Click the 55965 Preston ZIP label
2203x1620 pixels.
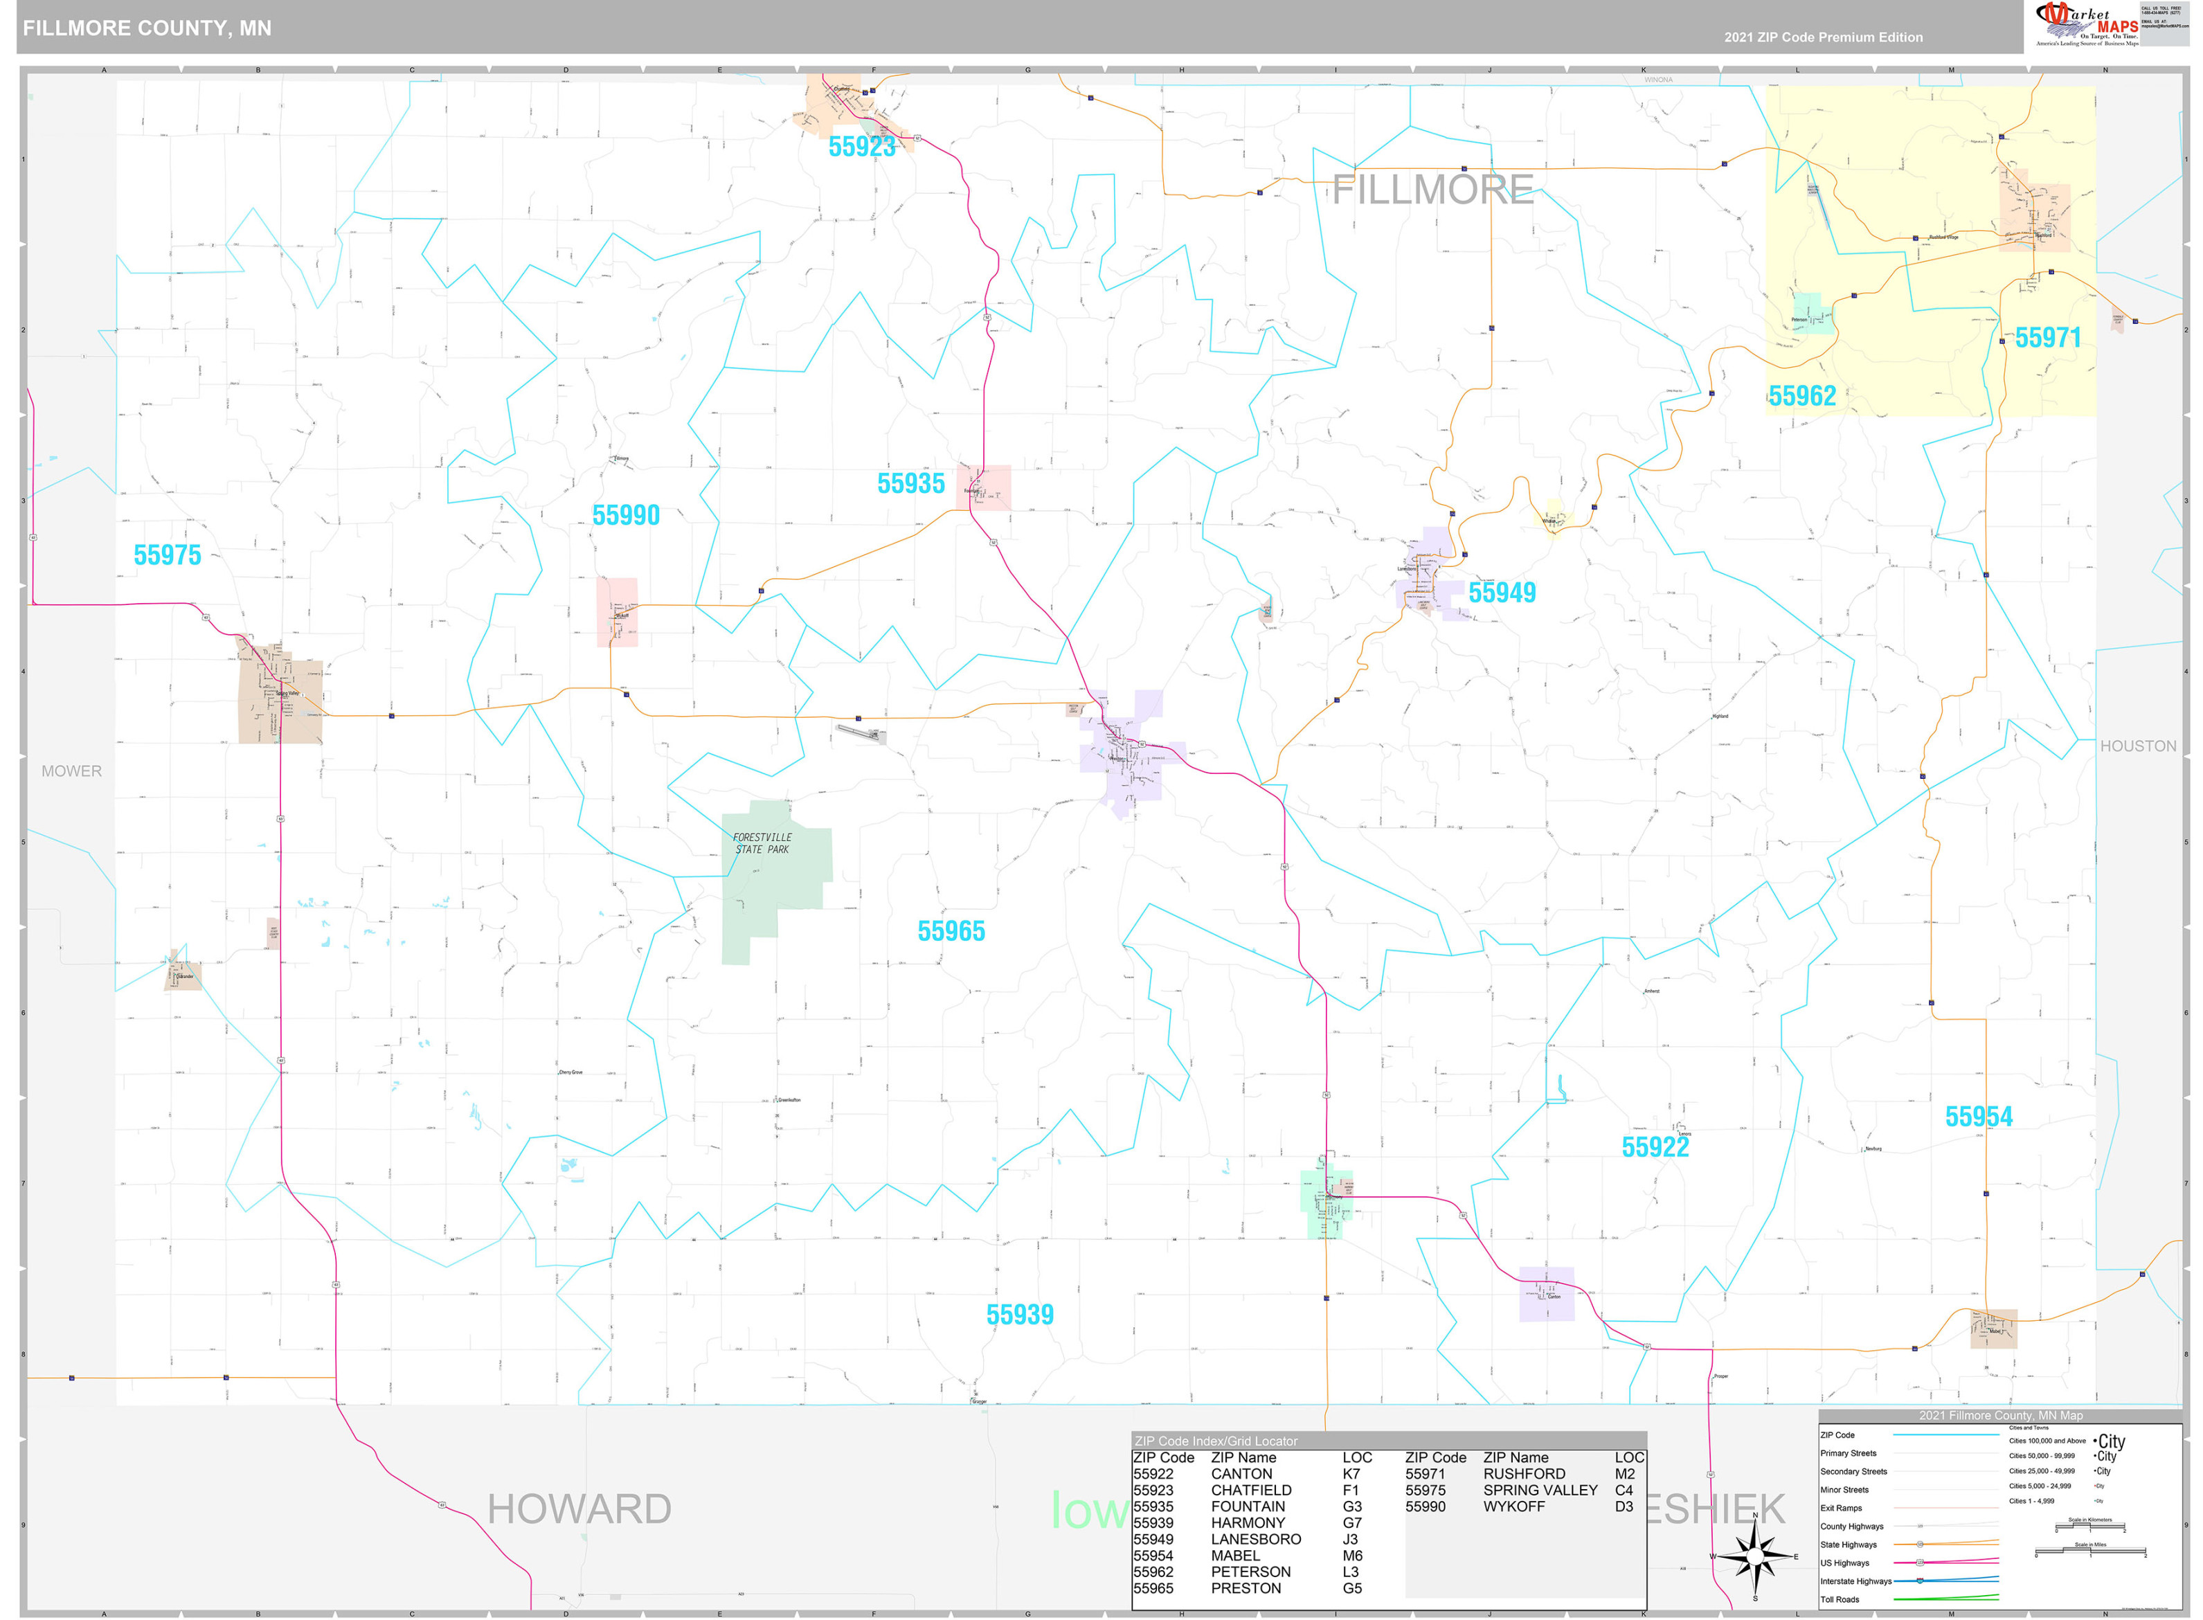click(x=951, y=932)
